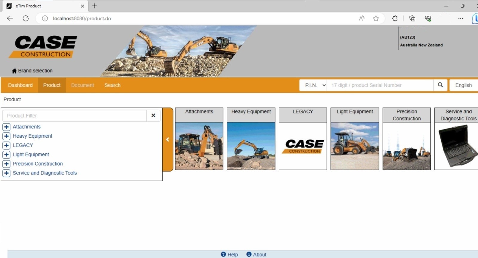Open the Search menu tab

pyautogui.click(x=113, y=85)
